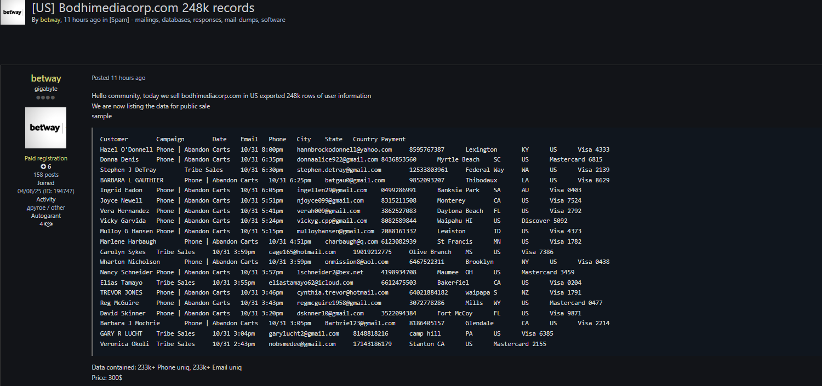Click the join date with ID 194747

tap(46, 191)
